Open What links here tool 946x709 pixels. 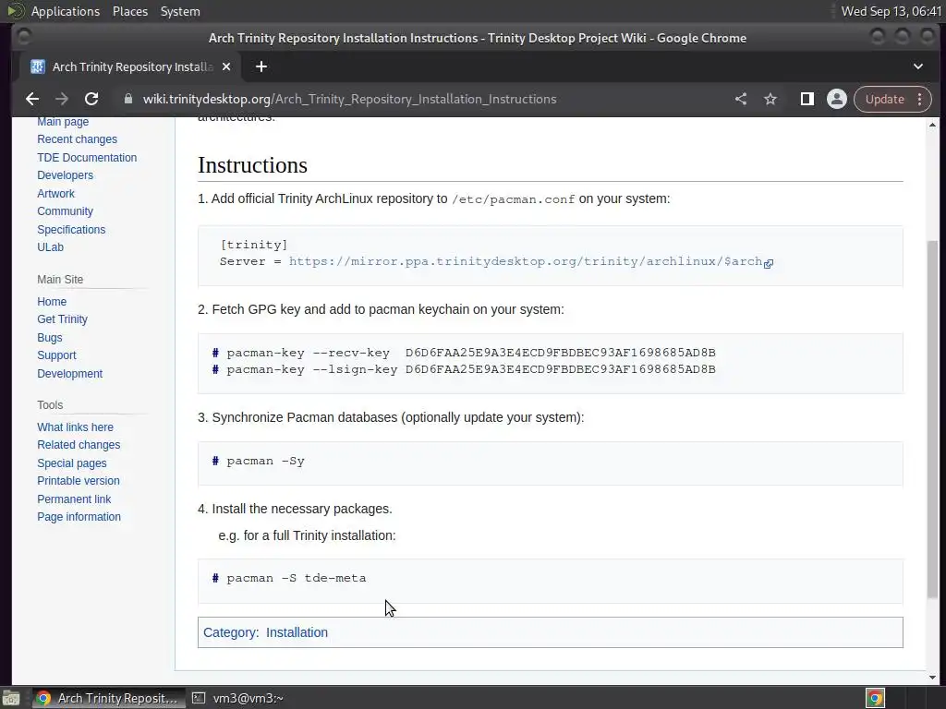click(76, 427)
